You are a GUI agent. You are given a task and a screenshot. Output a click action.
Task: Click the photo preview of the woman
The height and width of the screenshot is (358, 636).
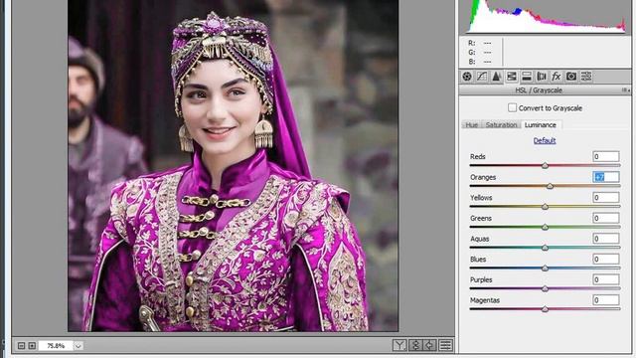tap(234, 166)
